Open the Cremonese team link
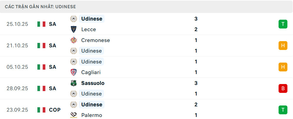293x119 pixels. click(x=95, y=40)
